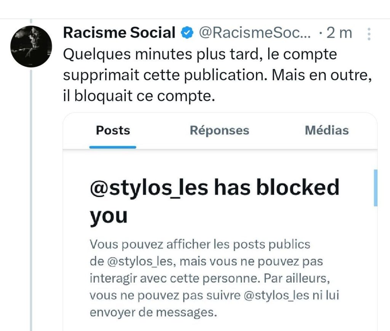
Task: Click the "Vous pouvez afficher les posts publics" text
Action: pyautogui.click(x=200, y=244)
